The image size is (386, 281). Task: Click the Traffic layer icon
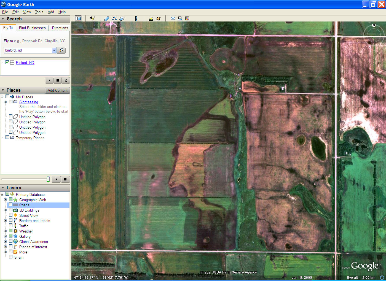tap(15, 226)
